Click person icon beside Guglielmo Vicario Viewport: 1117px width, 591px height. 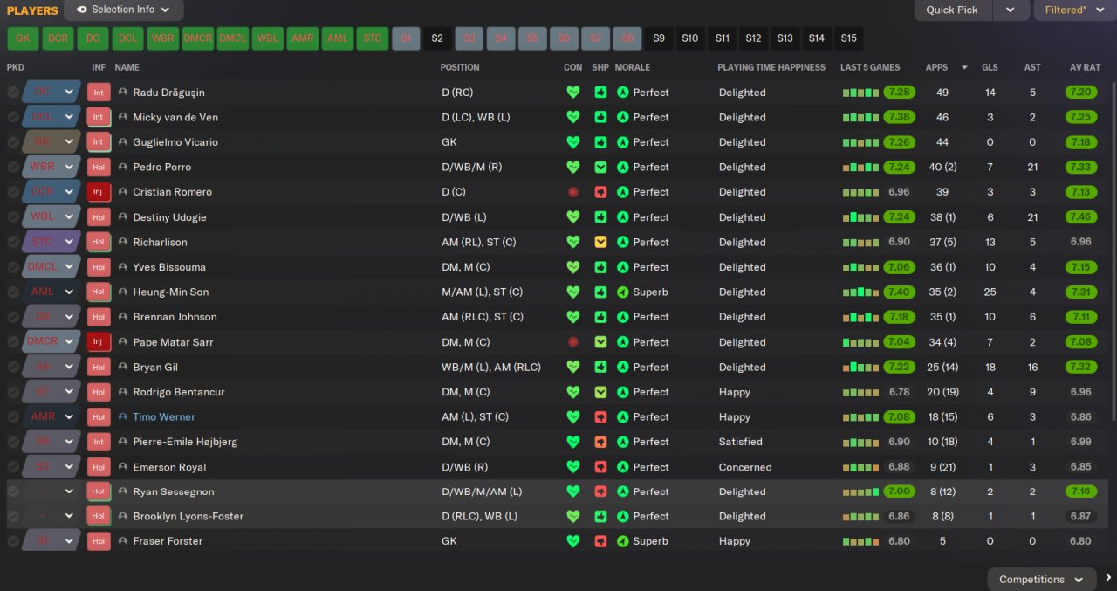tap(123, 142)
